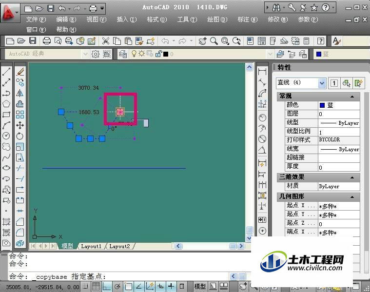The image size is (370, 292).
Task: Toggle Grid display in status bar
Action: click(x=96, y=286)
